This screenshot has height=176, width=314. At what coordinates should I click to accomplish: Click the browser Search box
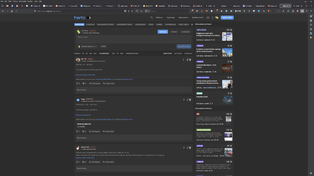[166, 11]
